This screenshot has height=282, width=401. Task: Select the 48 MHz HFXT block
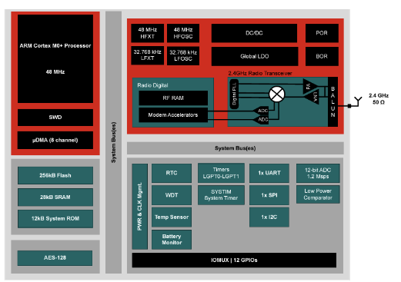point(147,33)
